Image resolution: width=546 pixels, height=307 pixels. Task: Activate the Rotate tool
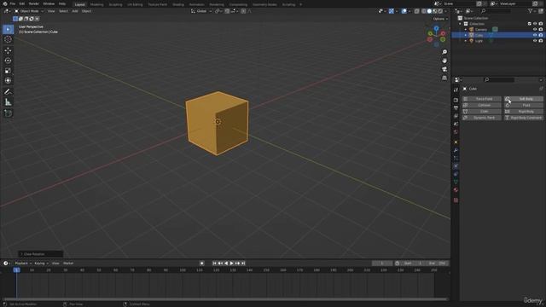[8, 61]
